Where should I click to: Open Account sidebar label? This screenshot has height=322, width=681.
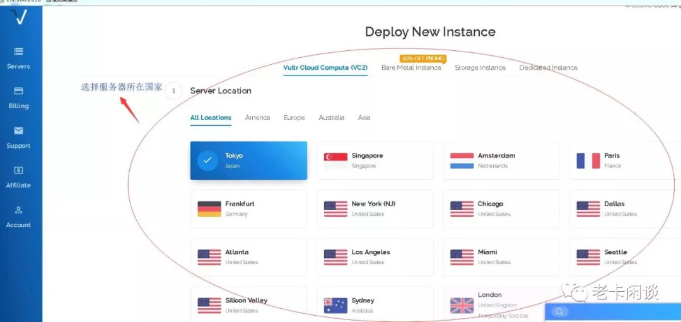click(18, 225)
